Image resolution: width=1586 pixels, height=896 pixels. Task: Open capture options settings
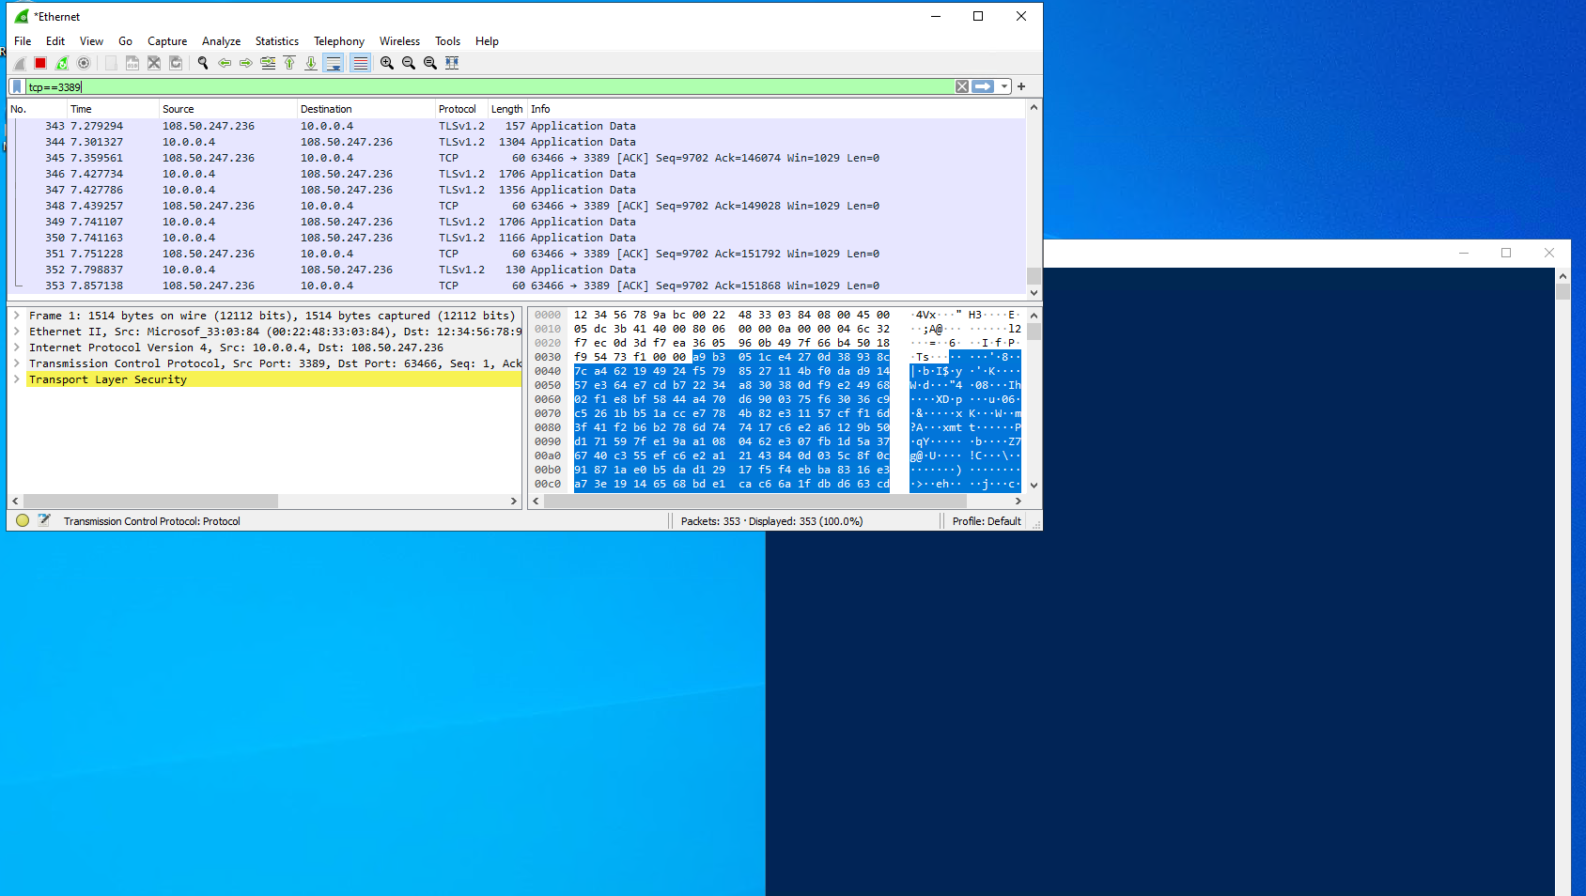84,62
